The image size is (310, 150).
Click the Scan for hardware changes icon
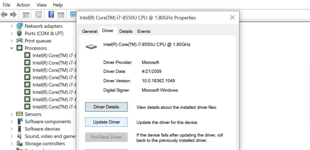coord(73,15)
